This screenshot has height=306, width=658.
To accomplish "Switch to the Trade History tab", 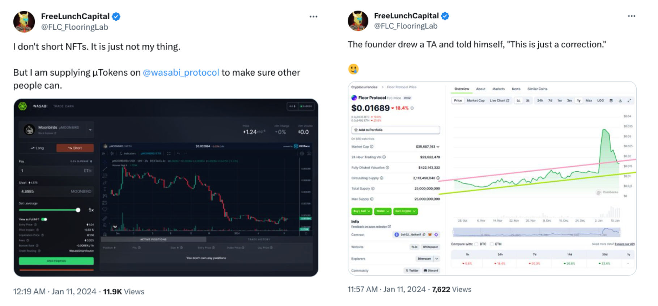I will (x=259, y=240).
